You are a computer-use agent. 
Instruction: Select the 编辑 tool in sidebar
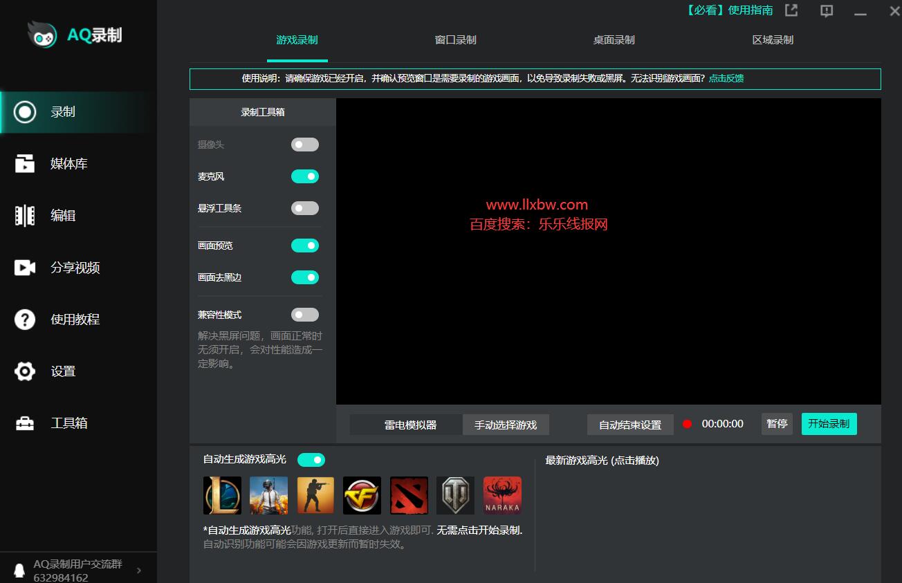coord(62,215)
